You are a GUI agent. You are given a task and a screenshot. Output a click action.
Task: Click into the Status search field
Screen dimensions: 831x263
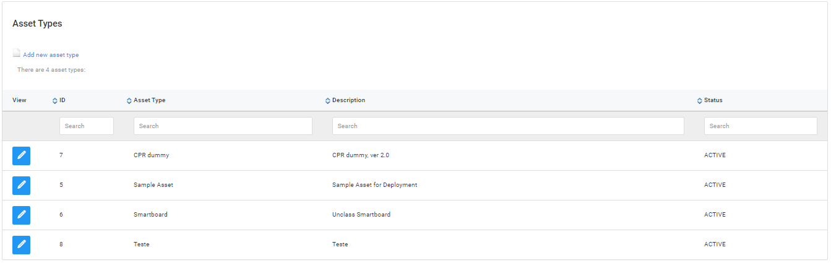(760, 126)
